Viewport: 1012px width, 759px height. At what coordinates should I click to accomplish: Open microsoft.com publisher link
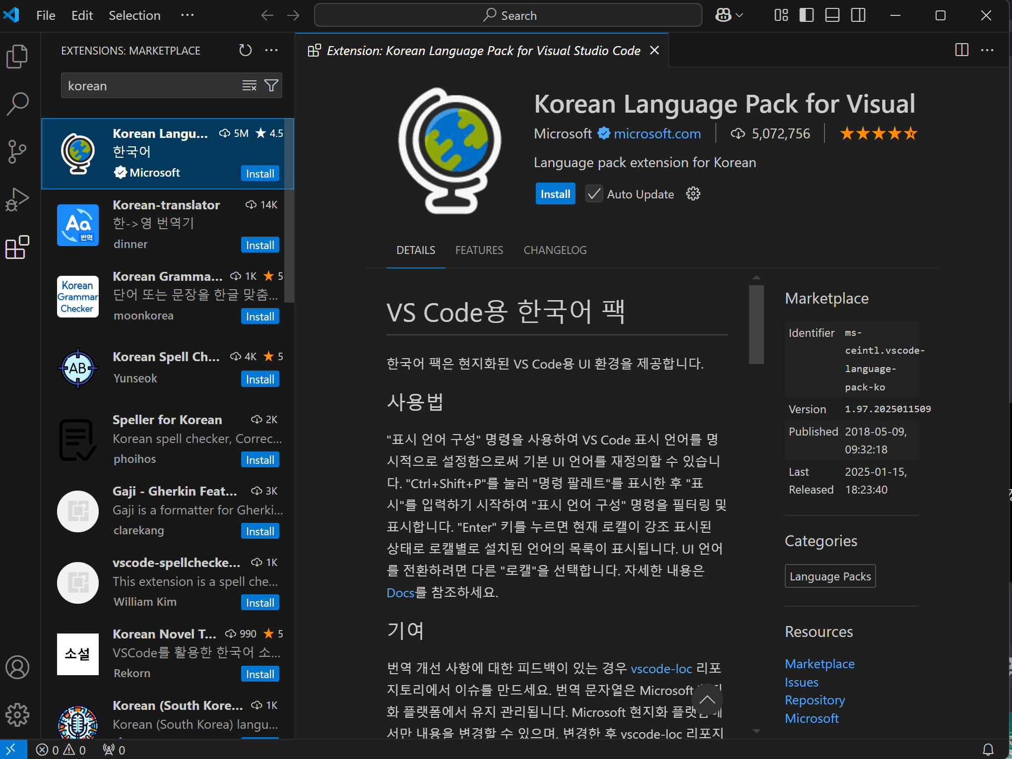click(657, 133)
